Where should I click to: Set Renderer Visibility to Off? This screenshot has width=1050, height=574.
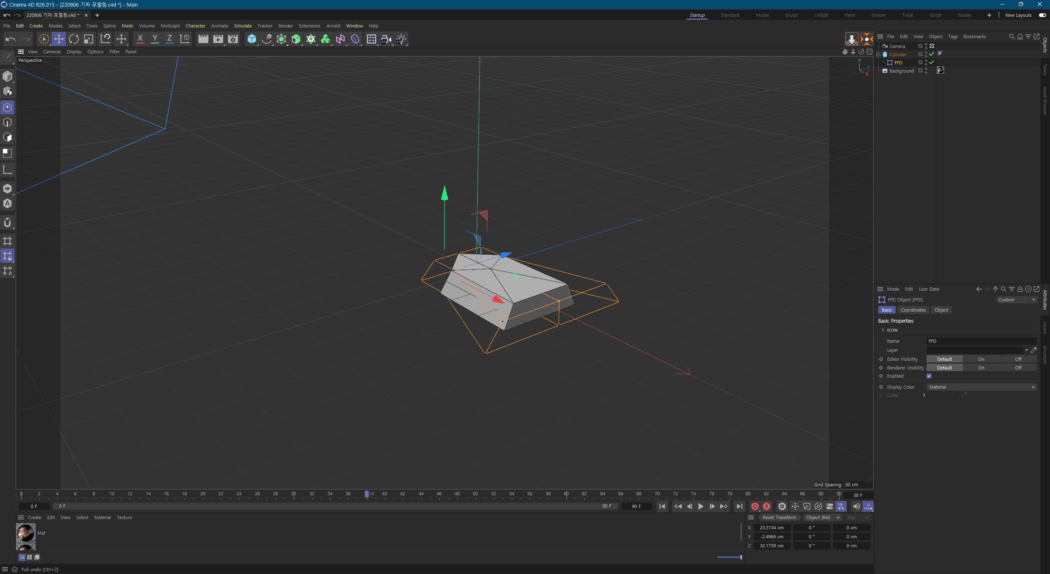click(1018, 368)
